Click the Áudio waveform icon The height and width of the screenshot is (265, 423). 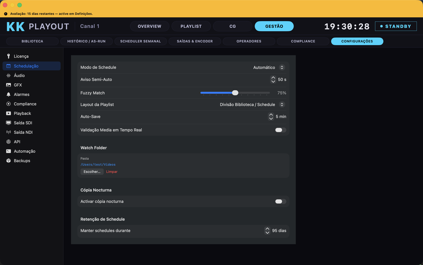[x=9, y=75]
